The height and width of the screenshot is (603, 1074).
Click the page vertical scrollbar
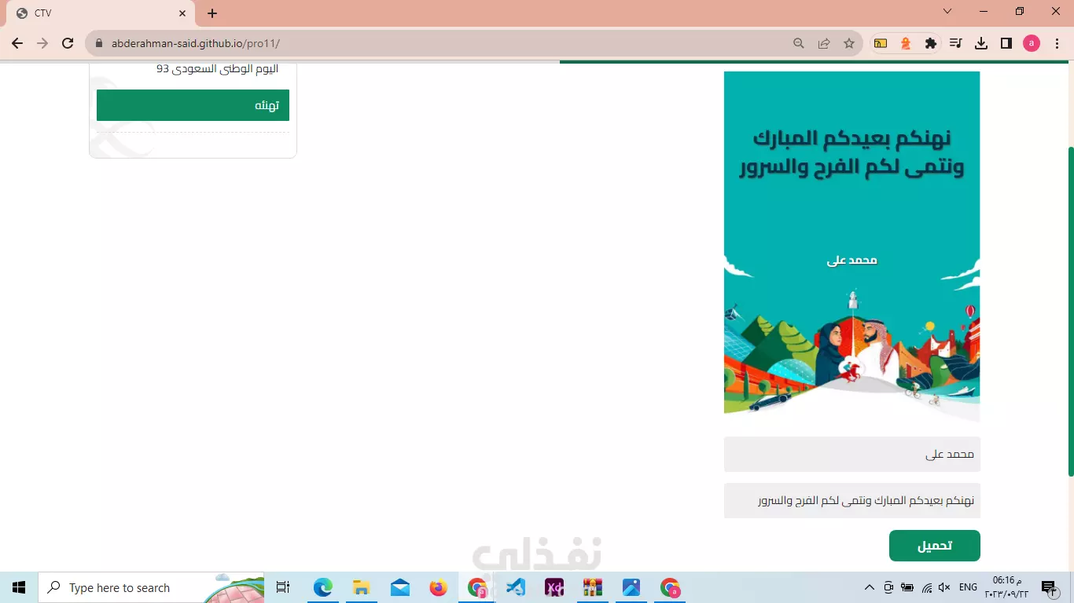pos(1070,310)
